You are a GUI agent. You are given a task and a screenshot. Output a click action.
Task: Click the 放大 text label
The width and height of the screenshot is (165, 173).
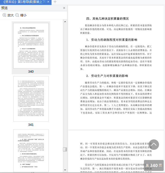pos(11,15)
